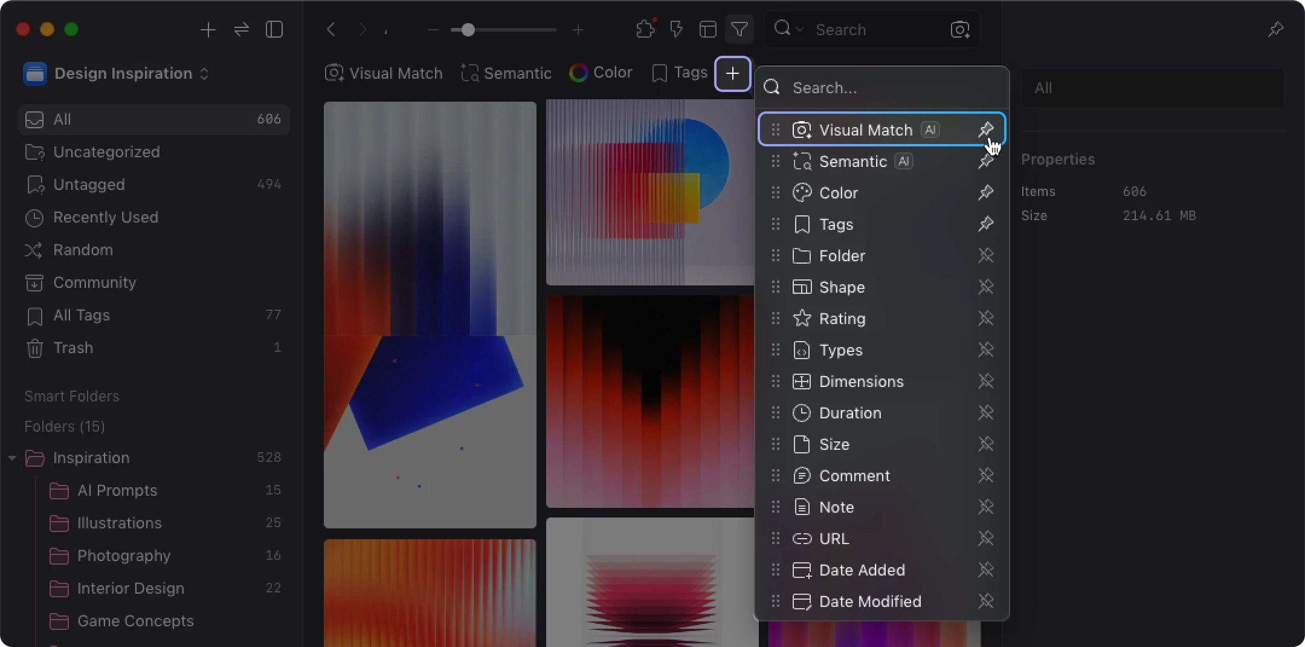Pin the Rating filter to the bar
Viewport: 1305px width, 647px height.
[986, 318]
